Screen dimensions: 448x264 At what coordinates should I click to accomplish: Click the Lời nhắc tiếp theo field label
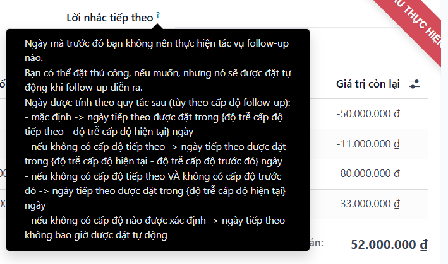[110, 18]
